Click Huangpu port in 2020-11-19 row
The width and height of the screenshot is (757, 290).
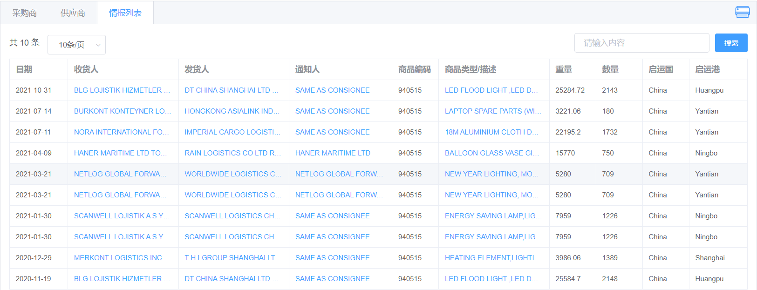click(x=709, y=279)
